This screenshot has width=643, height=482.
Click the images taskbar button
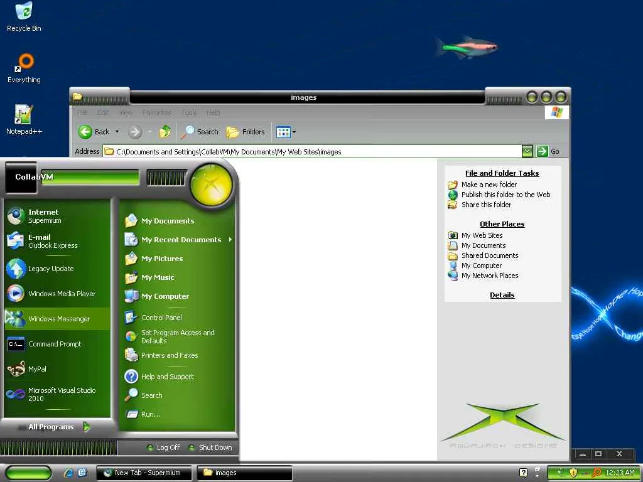(x=244, y=473)
